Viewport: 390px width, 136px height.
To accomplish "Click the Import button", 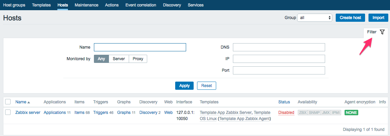I will tap(378, 18).
